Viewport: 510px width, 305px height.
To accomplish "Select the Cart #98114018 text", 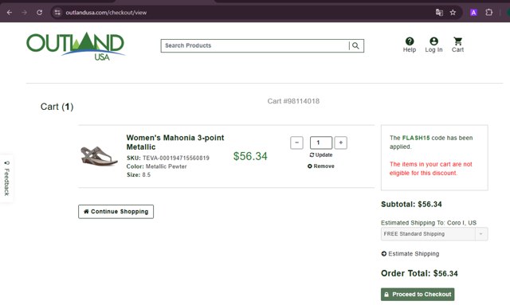I will (293, 101).
